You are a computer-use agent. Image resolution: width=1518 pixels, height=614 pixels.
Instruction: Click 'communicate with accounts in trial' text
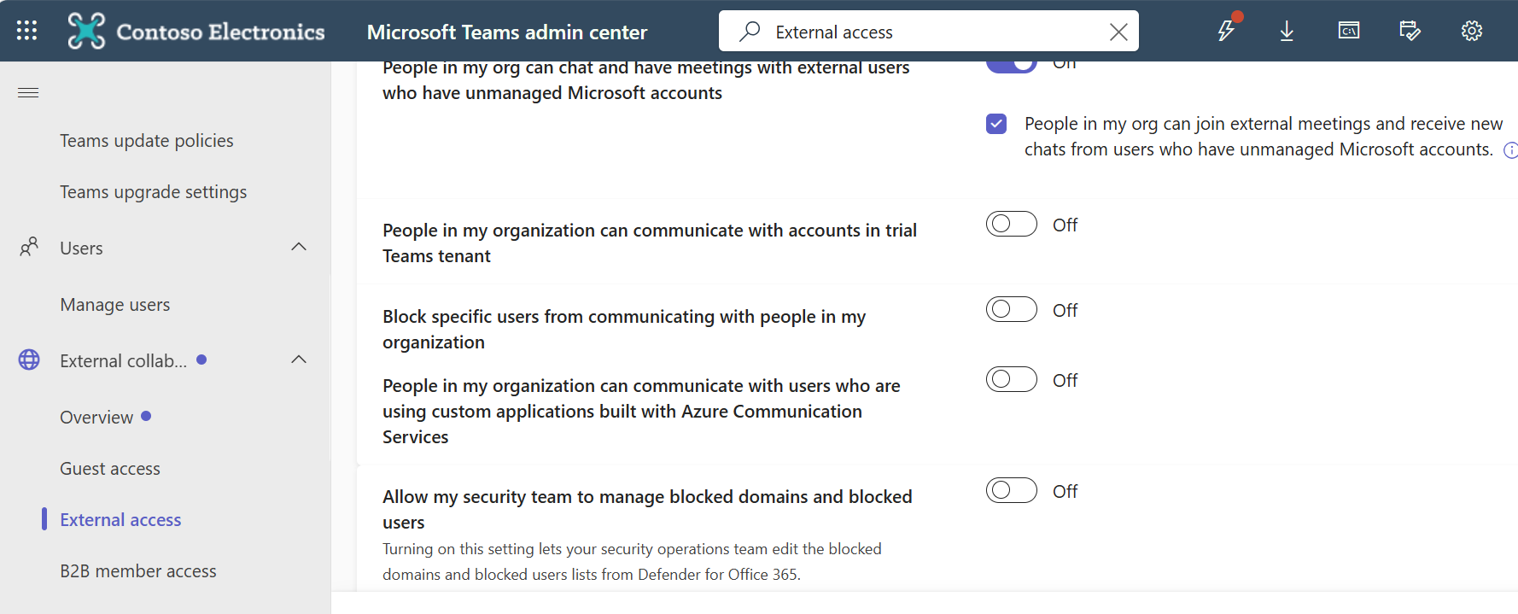650,243
